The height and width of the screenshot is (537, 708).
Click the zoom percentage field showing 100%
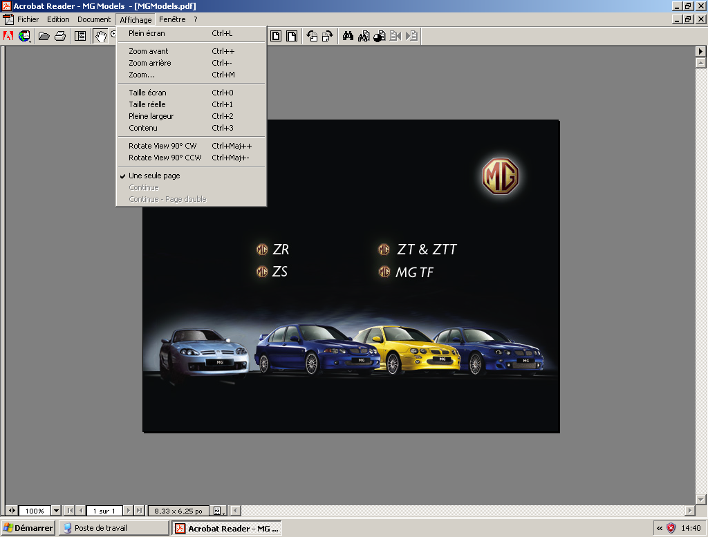point(35,511)
